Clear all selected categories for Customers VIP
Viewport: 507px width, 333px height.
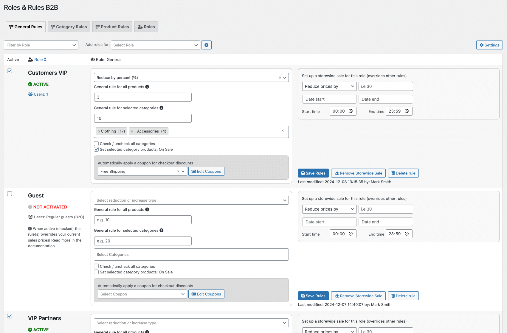point(283,130)
